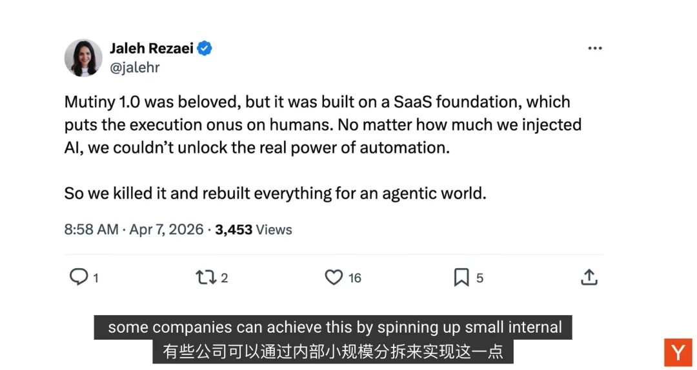Click the reply speech bubble icon
The height and width of the screenshot is (370, 697).
click(x=79, y=277)
